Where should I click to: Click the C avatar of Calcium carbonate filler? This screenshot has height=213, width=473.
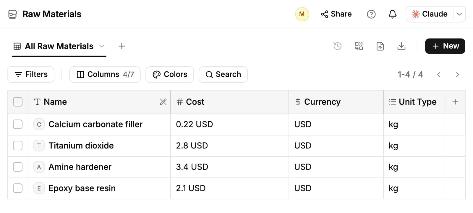pyautogui.click(x=39, y=125)
